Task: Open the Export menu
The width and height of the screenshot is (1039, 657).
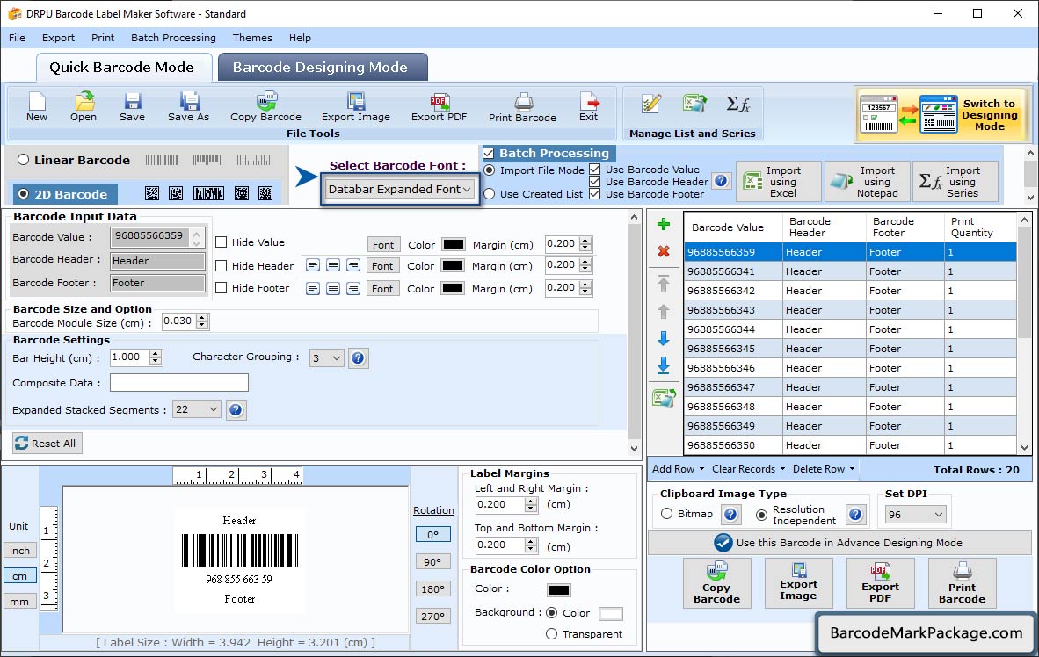Action: (58, 38)
